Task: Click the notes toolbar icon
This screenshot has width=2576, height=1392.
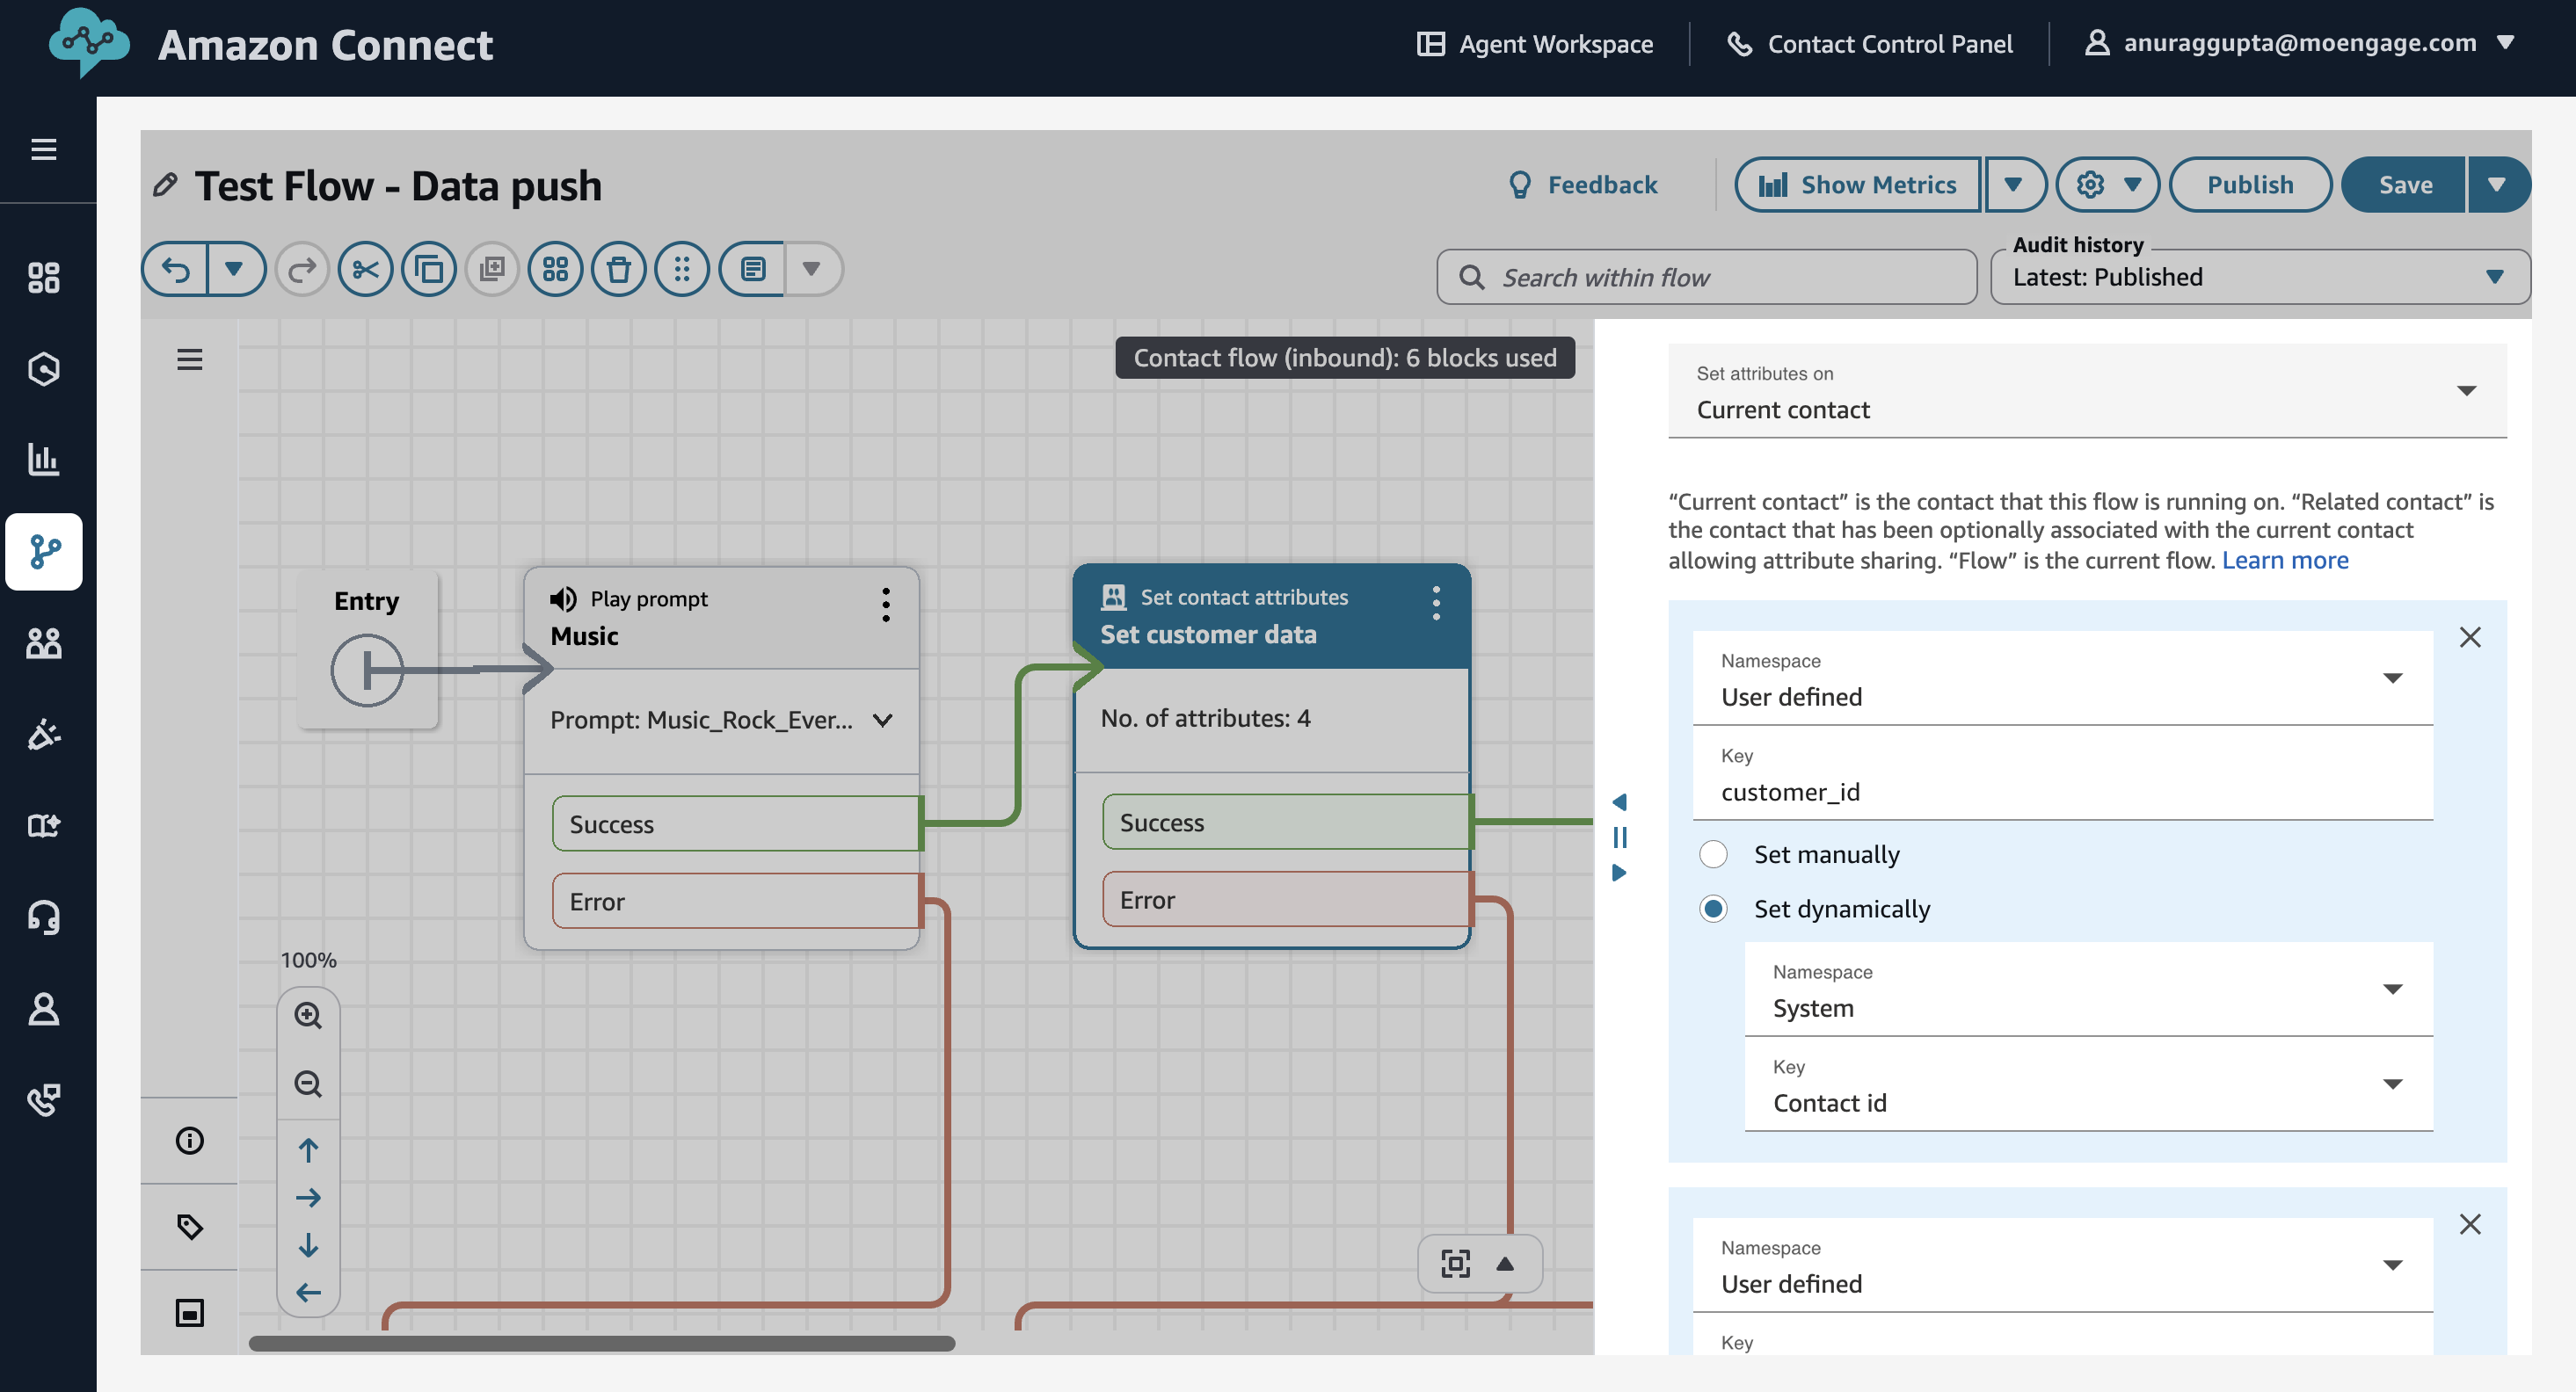Action: (753, 269)
